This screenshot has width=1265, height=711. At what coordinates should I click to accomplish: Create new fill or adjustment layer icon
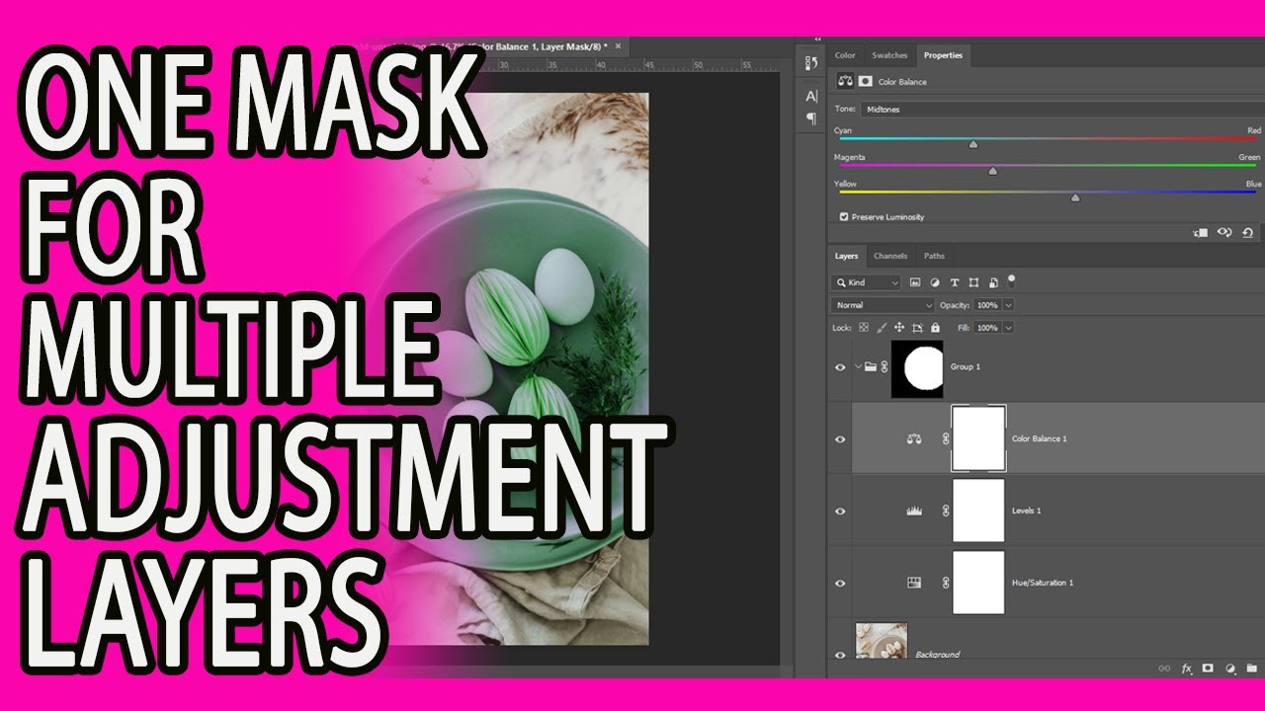click(1230, 669)
